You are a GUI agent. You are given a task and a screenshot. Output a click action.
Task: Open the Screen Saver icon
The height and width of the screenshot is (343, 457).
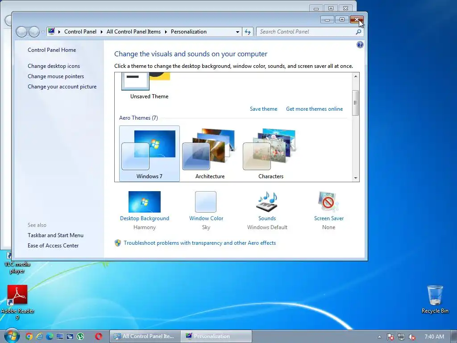pos(328,201)
